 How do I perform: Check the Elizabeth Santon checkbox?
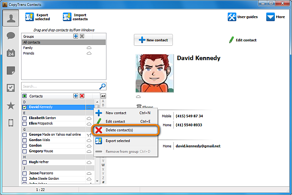[25, 118]
